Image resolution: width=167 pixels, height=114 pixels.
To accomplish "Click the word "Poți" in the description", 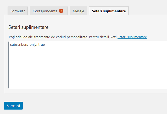I will point(12,37).
